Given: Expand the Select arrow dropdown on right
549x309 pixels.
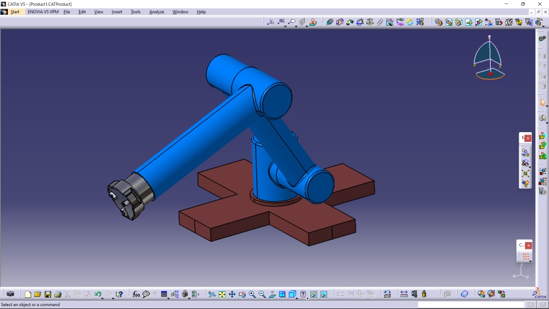Looking at the screenshot, I should tap(547, 106).
